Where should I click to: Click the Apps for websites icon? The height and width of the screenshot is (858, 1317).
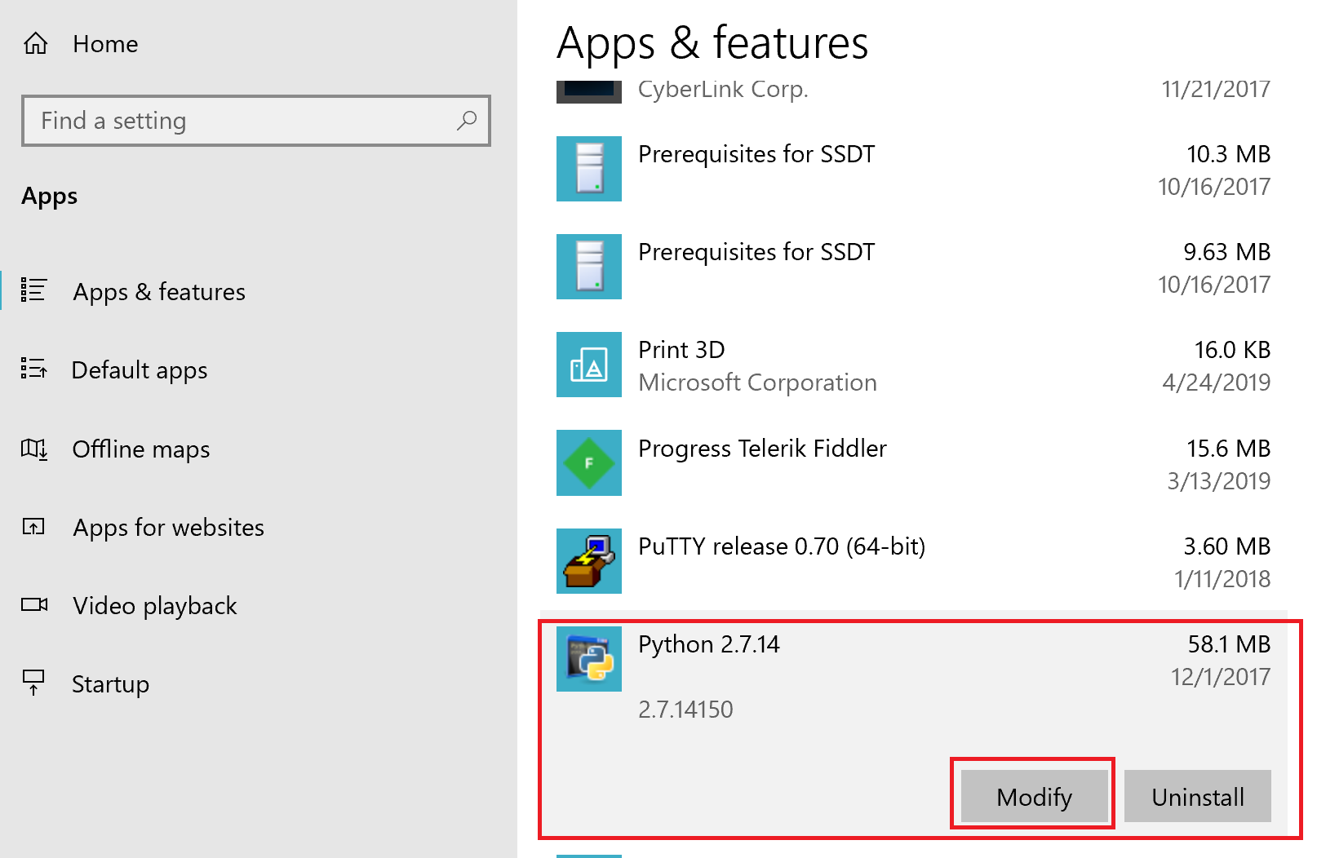[x=33, y=526]
